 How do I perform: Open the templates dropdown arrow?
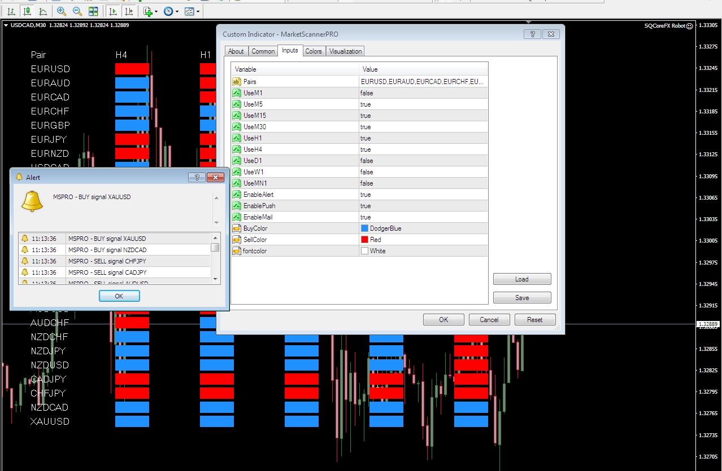(x=198, y=11)
